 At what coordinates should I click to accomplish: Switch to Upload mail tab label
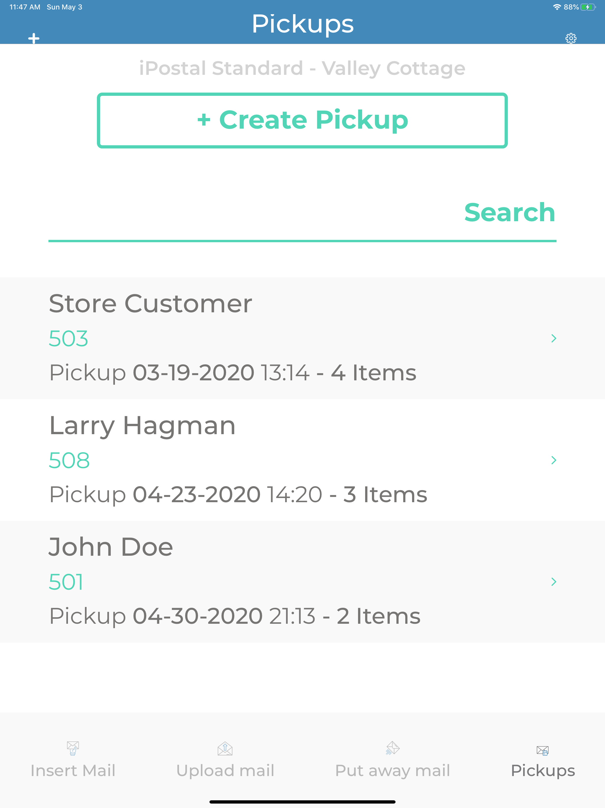point(225,770)
